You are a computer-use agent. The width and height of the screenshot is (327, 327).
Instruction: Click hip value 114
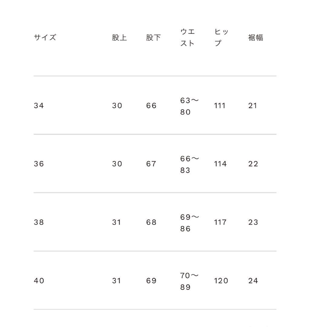[220, 164]
